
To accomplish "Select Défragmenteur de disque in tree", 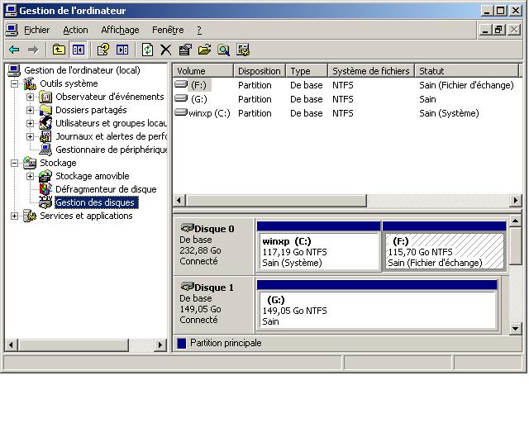I will pyautogui.click(x=105, y=189).
